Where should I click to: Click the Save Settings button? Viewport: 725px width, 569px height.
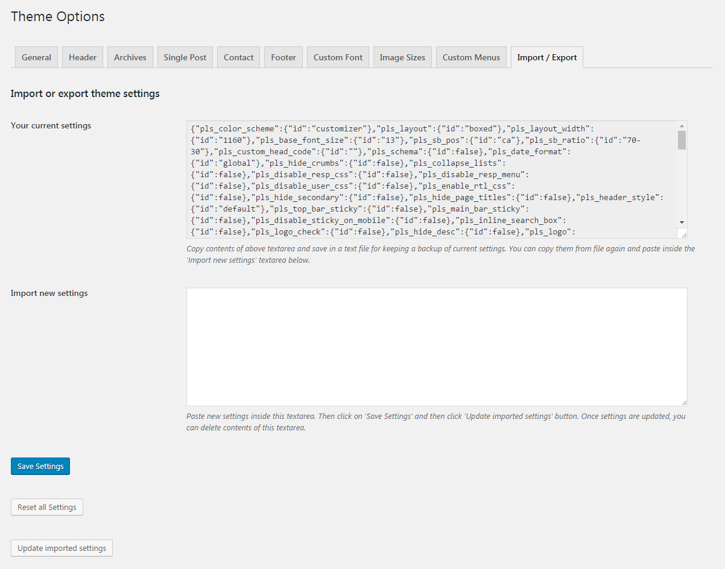40,466
